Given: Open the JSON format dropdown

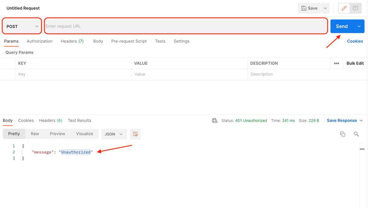Looking at the screenshot, I should coord(114,134).
